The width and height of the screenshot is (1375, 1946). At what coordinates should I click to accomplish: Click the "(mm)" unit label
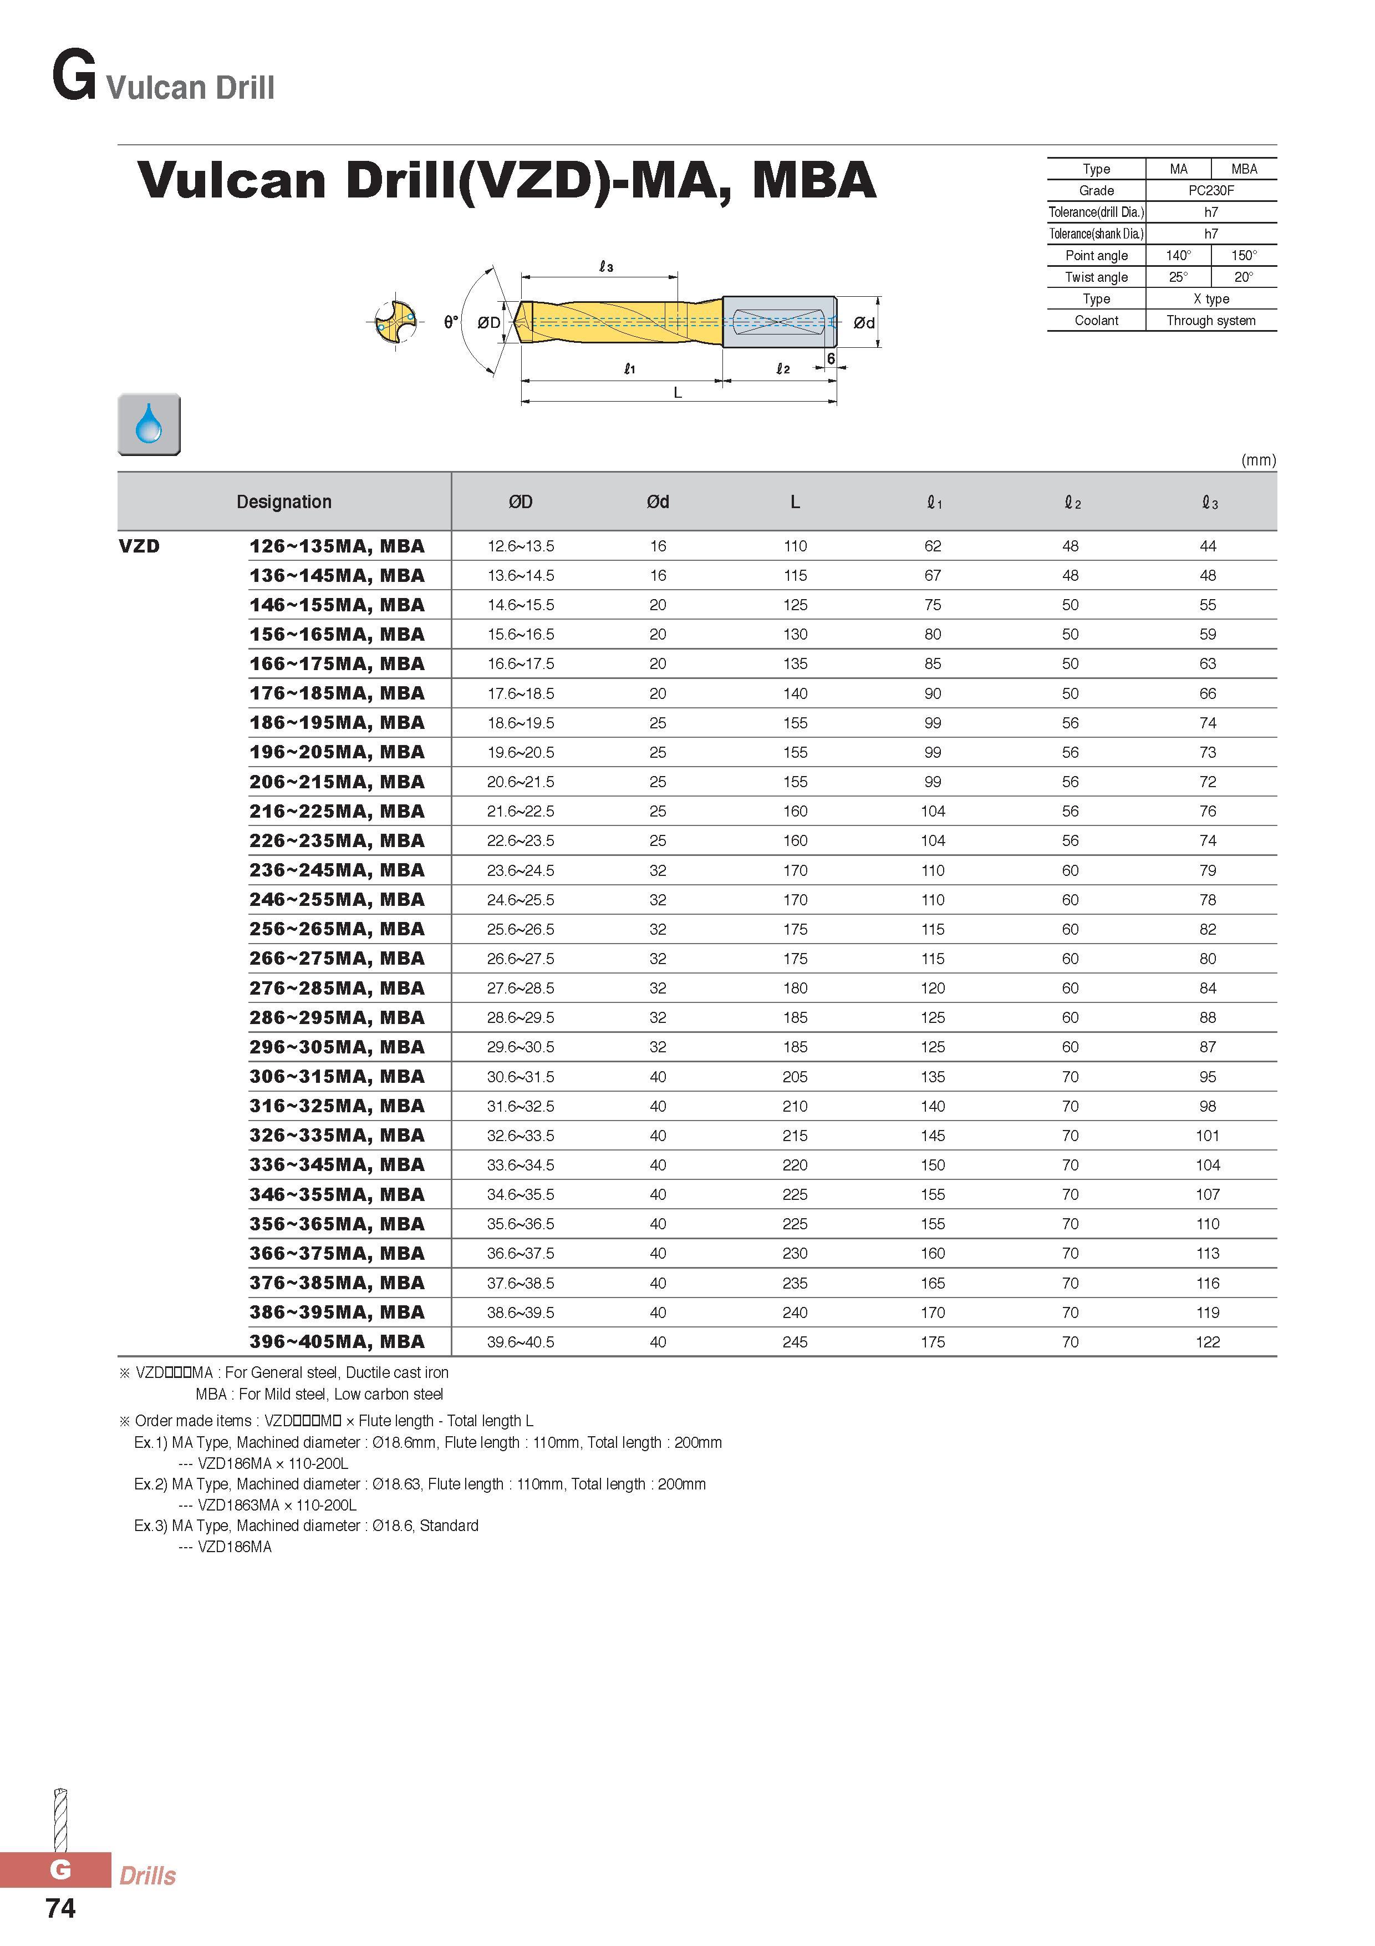(x=1258, y=460)
